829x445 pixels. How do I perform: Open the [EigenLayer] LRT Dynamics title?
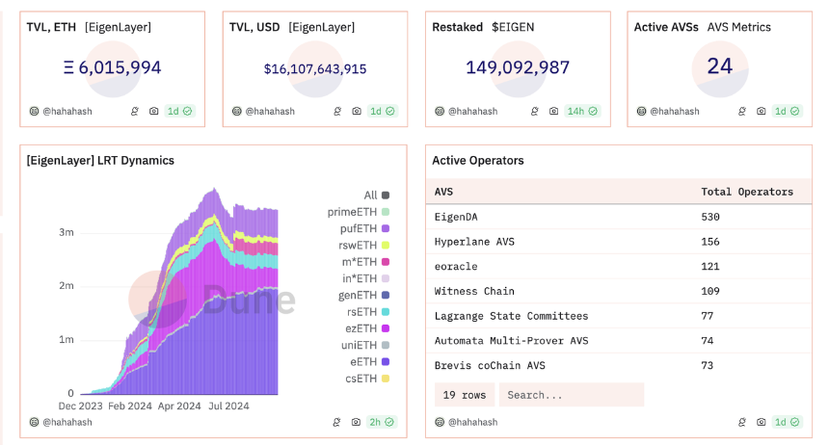(x=100, y=160)
